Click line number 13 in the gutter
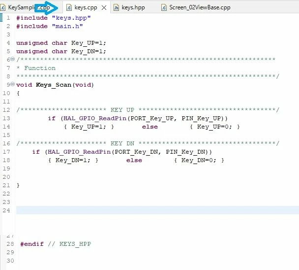 [x=6, y=118]
